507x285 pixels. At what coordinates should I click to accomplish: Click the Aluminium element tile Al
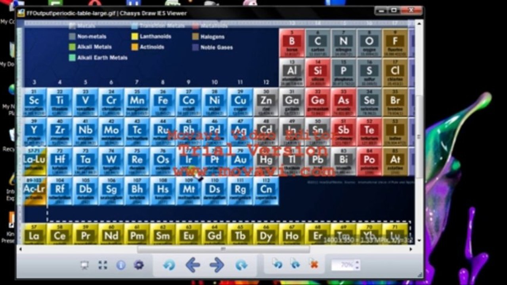click(x=292, y=72)
